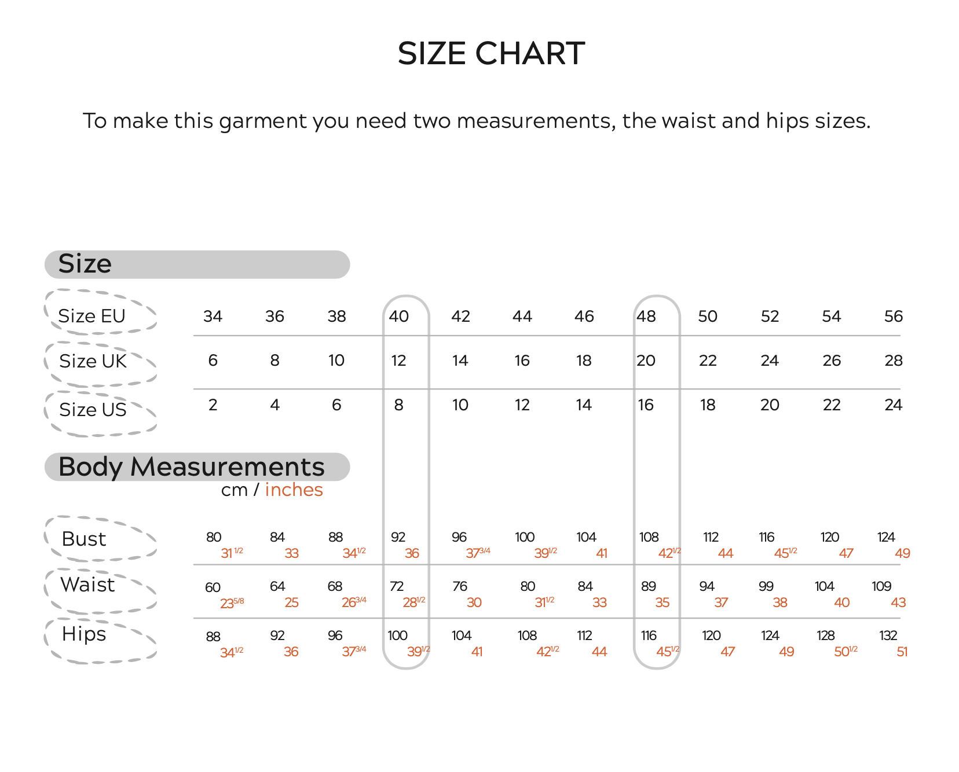Click the garment measurements instruction sentence
The width and height of the screenshot is (959, 772).
click(476, 121)
